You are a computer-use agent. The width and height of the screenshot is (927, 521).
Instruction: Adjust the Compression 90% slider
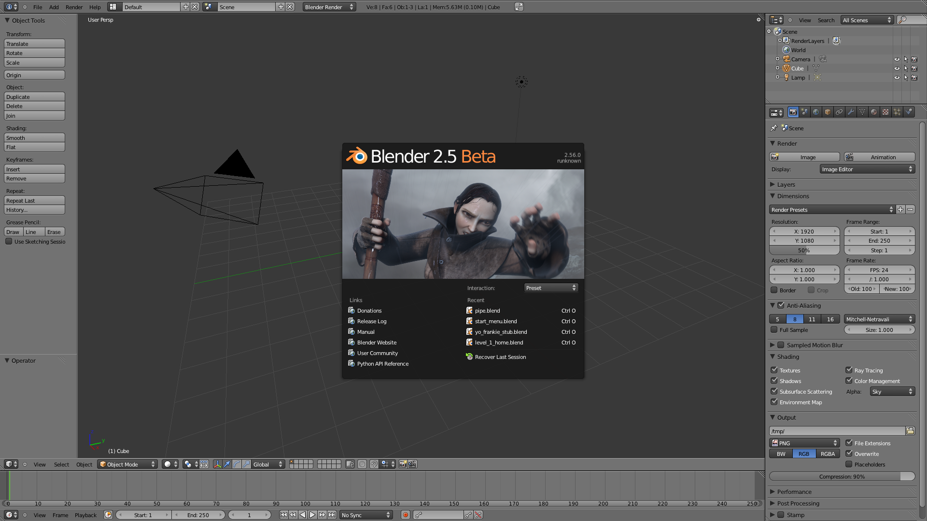pyautogui.click(x=842, y=476)
